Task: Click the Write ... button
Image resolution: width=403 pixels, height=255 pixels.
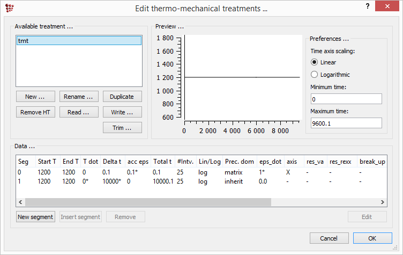Action: pyautogui.click(x=122, y=112)
